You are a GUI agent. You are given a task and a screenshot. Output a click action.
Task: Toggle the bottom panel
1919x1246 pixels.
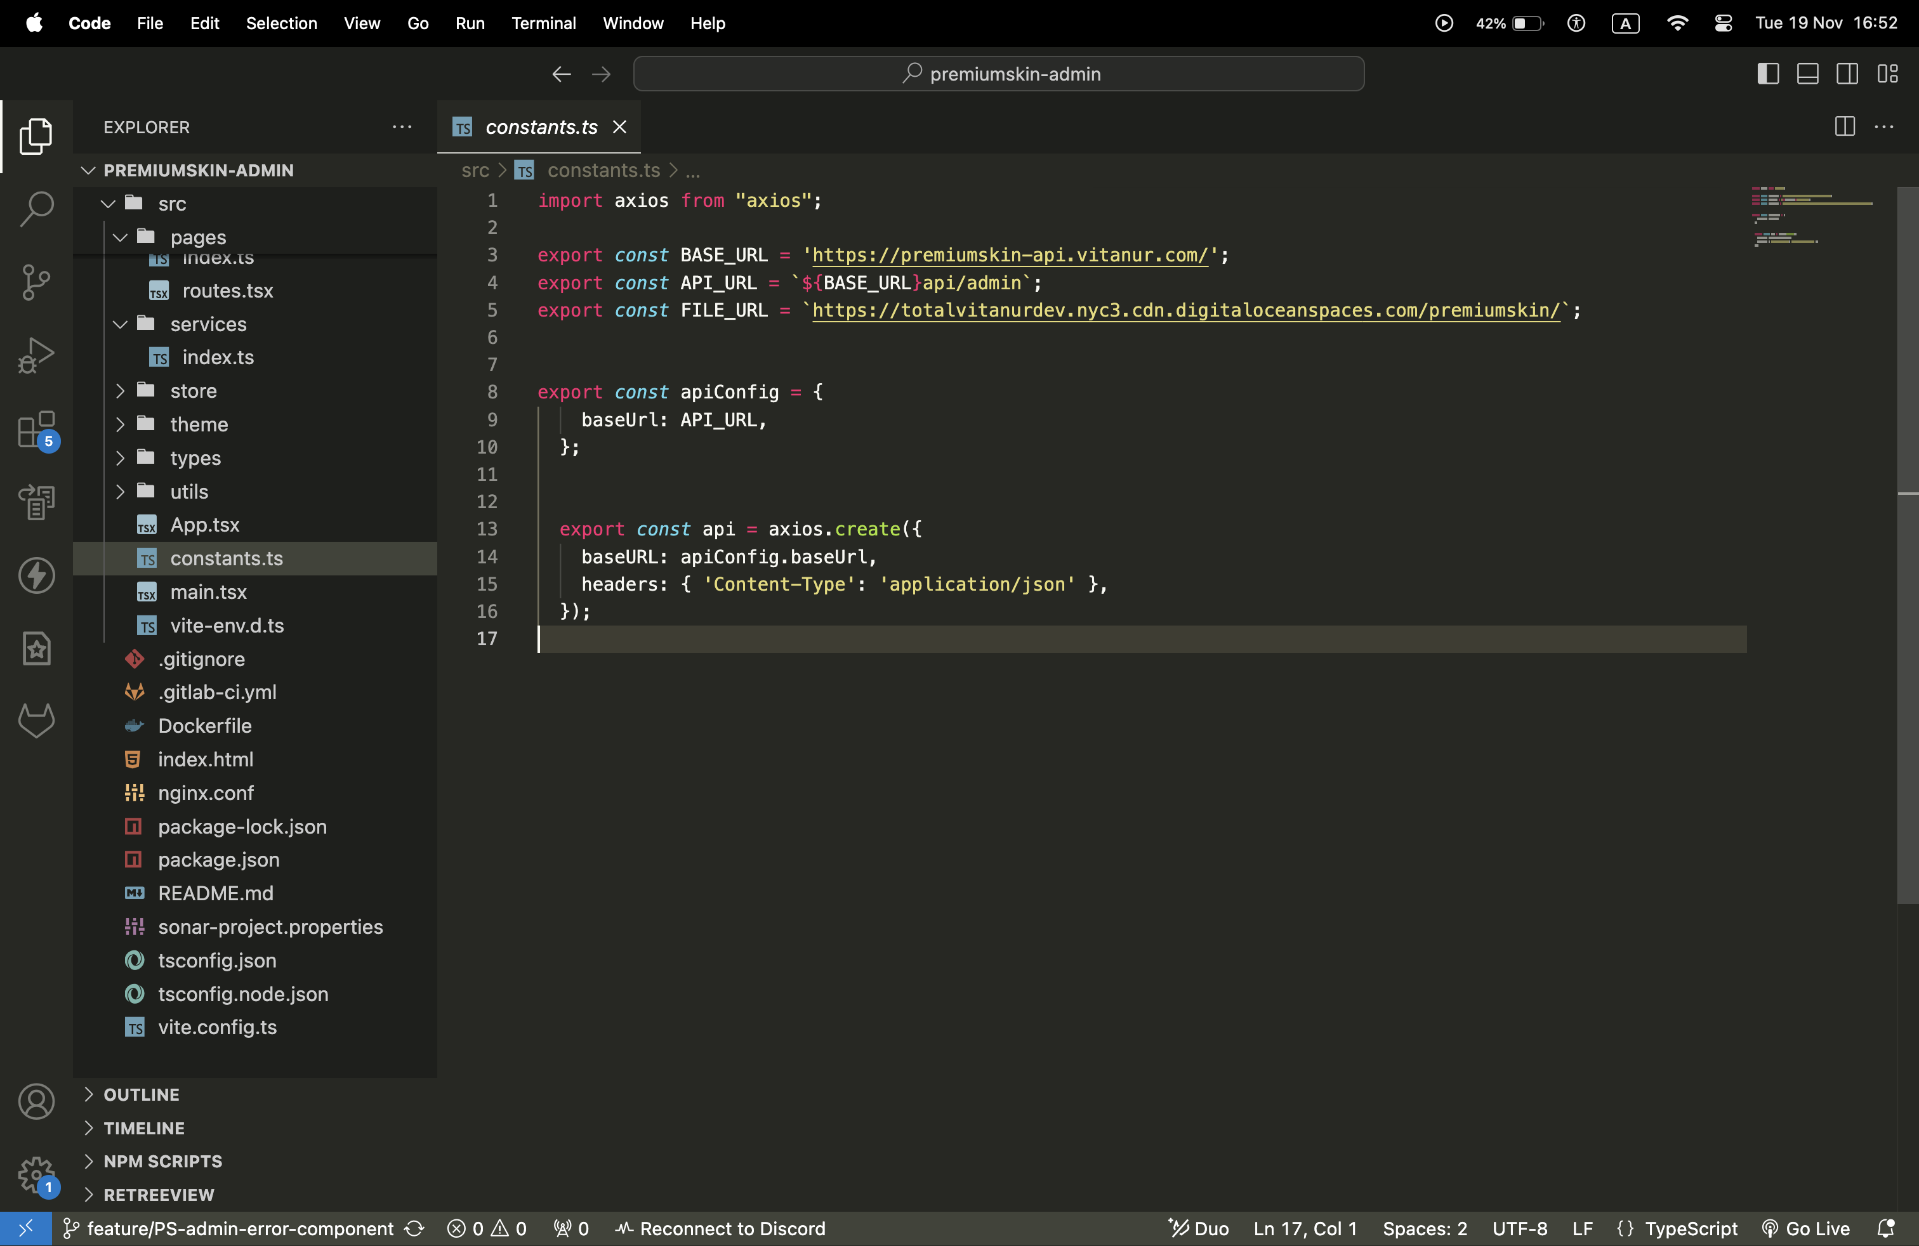(x=1807, y=74)
